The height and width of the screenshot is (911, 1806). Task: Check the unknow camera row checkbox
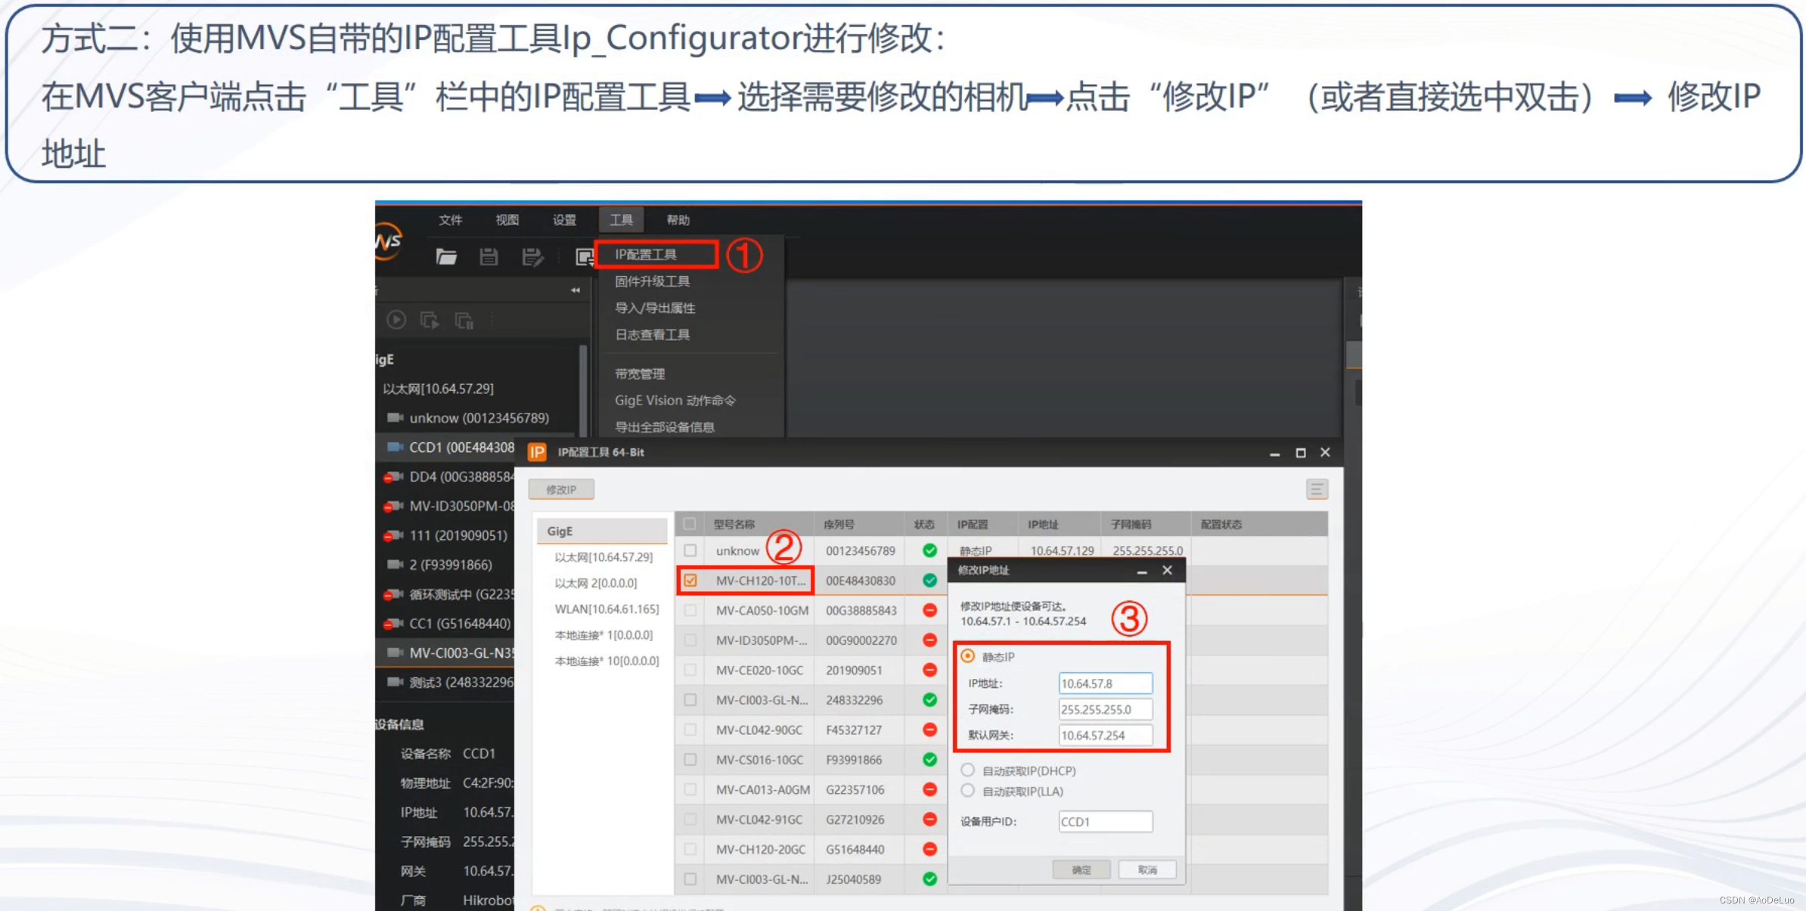pos(690,550)
